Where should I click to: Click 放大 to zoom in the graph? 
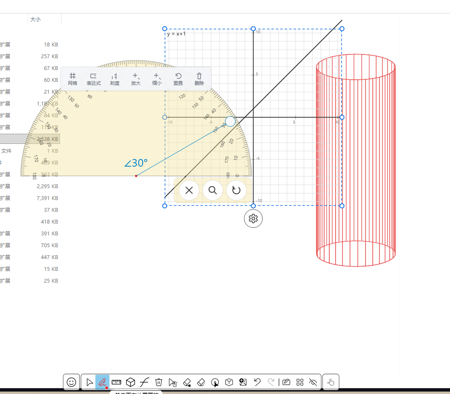[x=136, y=79]
